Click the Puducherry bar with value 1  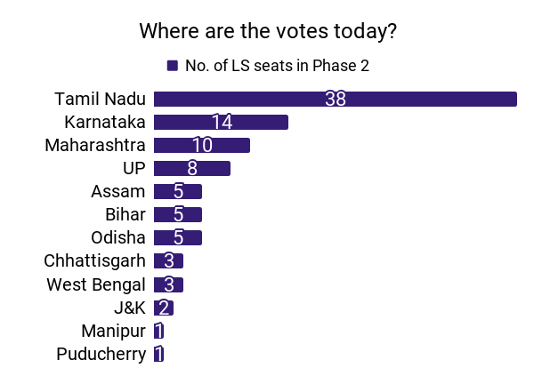158,354
